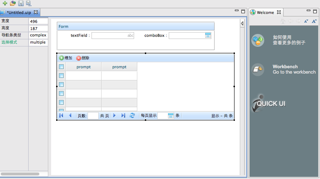The height and width of the screenshot is (179, 320).
Task: Go to first page in grid pager
Action: (x=61, y=115)
